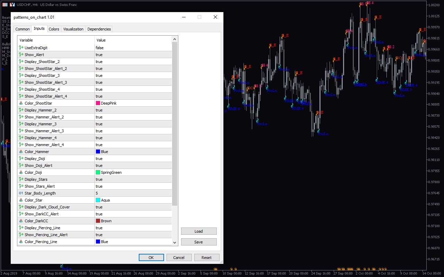Click the Show_ShootStar_Alert_2 variable icon
This screenshot has width=444, height=277.
[21, 69]
